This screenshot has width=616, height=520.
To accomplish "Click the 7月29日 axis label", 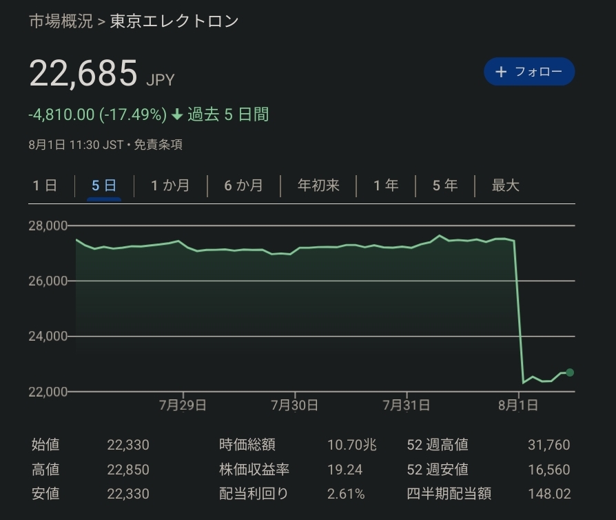I will point(183,405).
